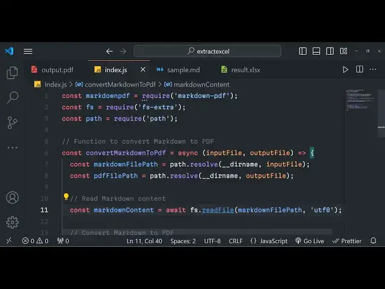Show errors and warnings count
The height and width of the screenshot is (289, 385).
[35, 241]
